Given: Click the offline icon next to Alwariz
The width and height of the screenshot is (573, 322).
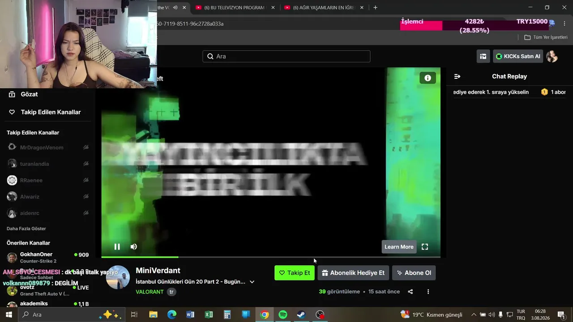Looking at the screenshot, I should tap(86, 197).
